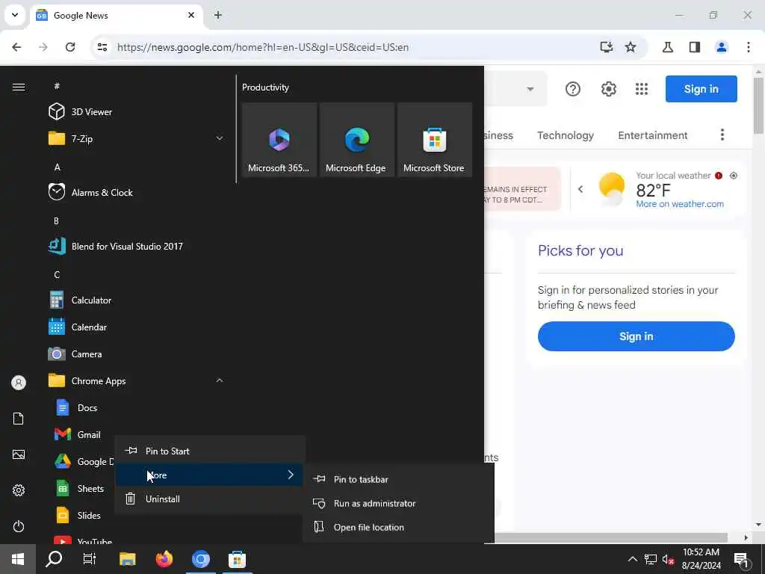Open the Google apps grid
Image resolution: width=765 pixels, height=574 pixels.
(x=642, y=89)
